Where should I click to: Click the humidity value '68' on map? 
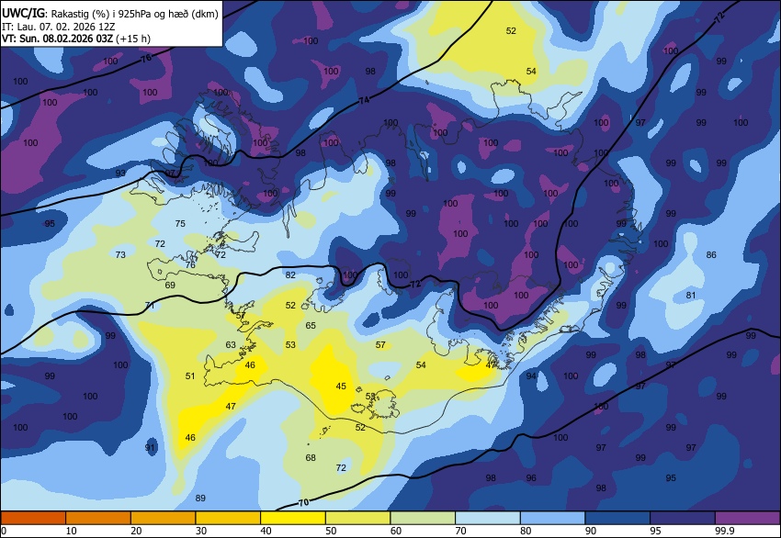(311, 457)
